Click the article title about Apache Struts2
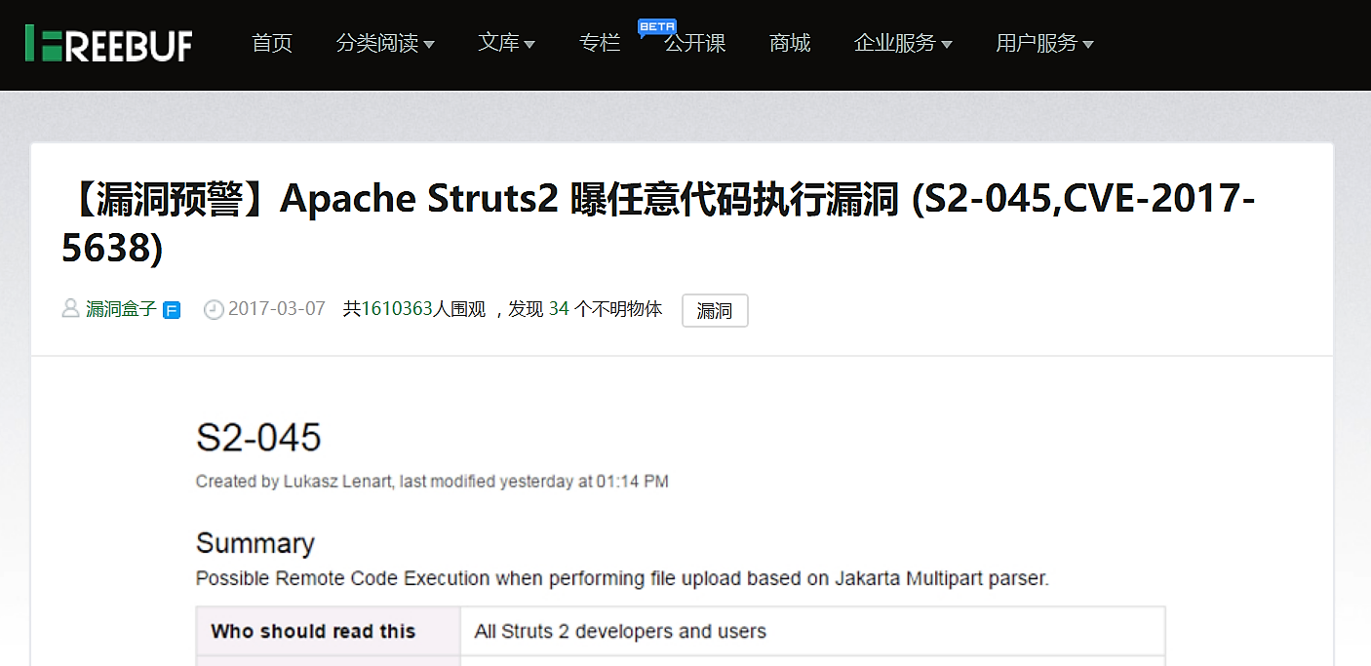This screenshot has width=1371, height=666. pos(658,223)
